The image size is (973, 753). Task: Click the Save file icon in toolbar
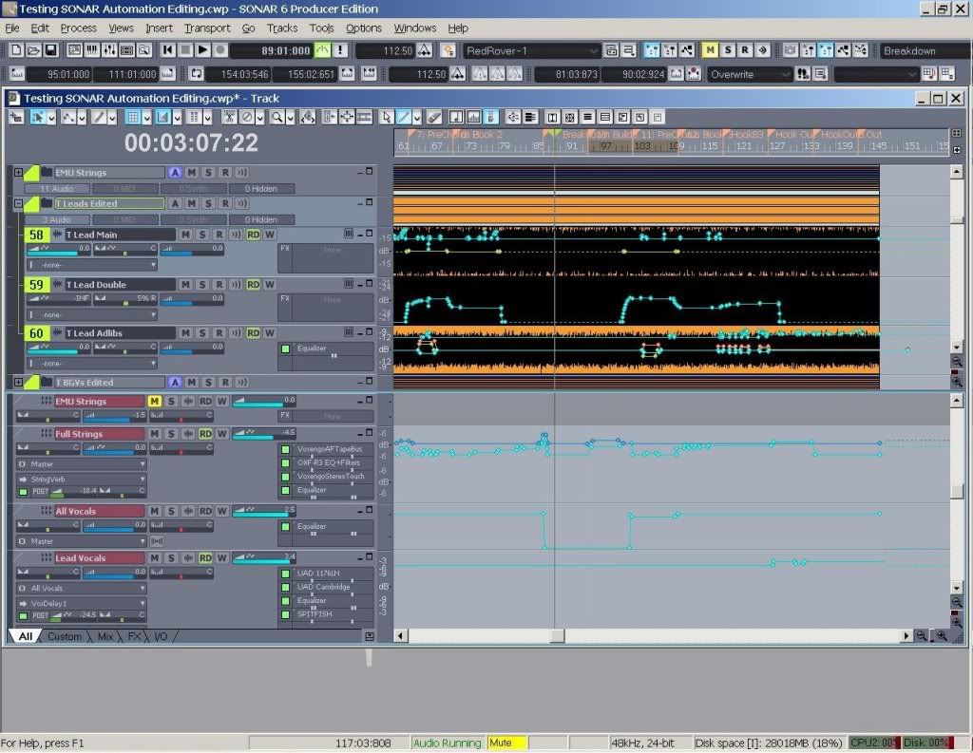(50, 50)
